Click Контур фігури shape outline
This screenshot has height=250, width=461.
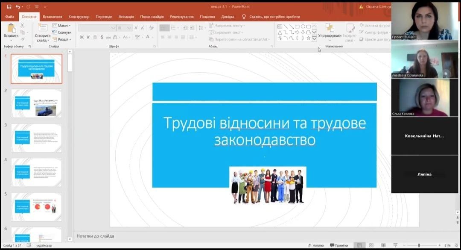[x=375, y=32]
